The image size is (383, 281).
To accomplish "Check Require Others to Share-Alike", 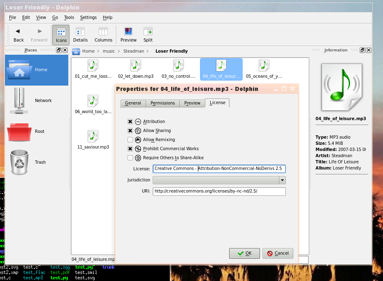I will pyautogui.click(x=130, y=158).
